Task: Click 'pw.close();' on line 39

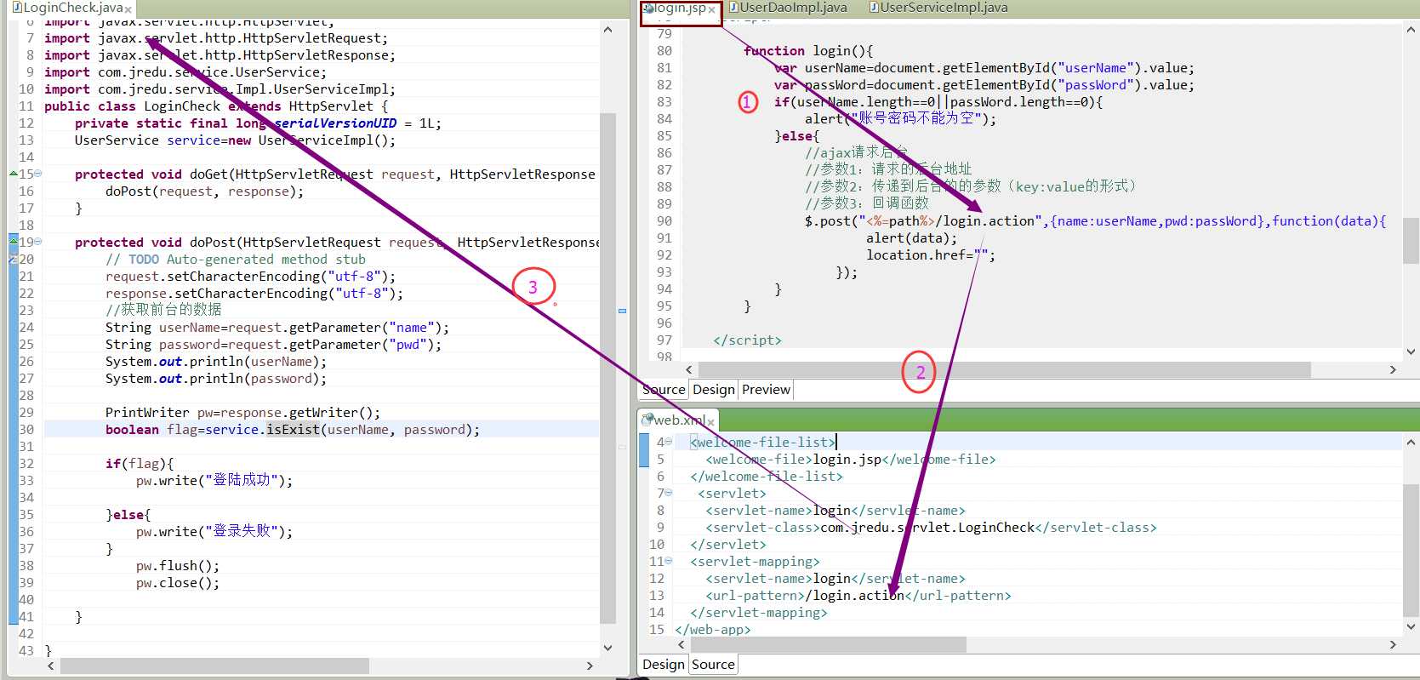Action: point(178,583)
